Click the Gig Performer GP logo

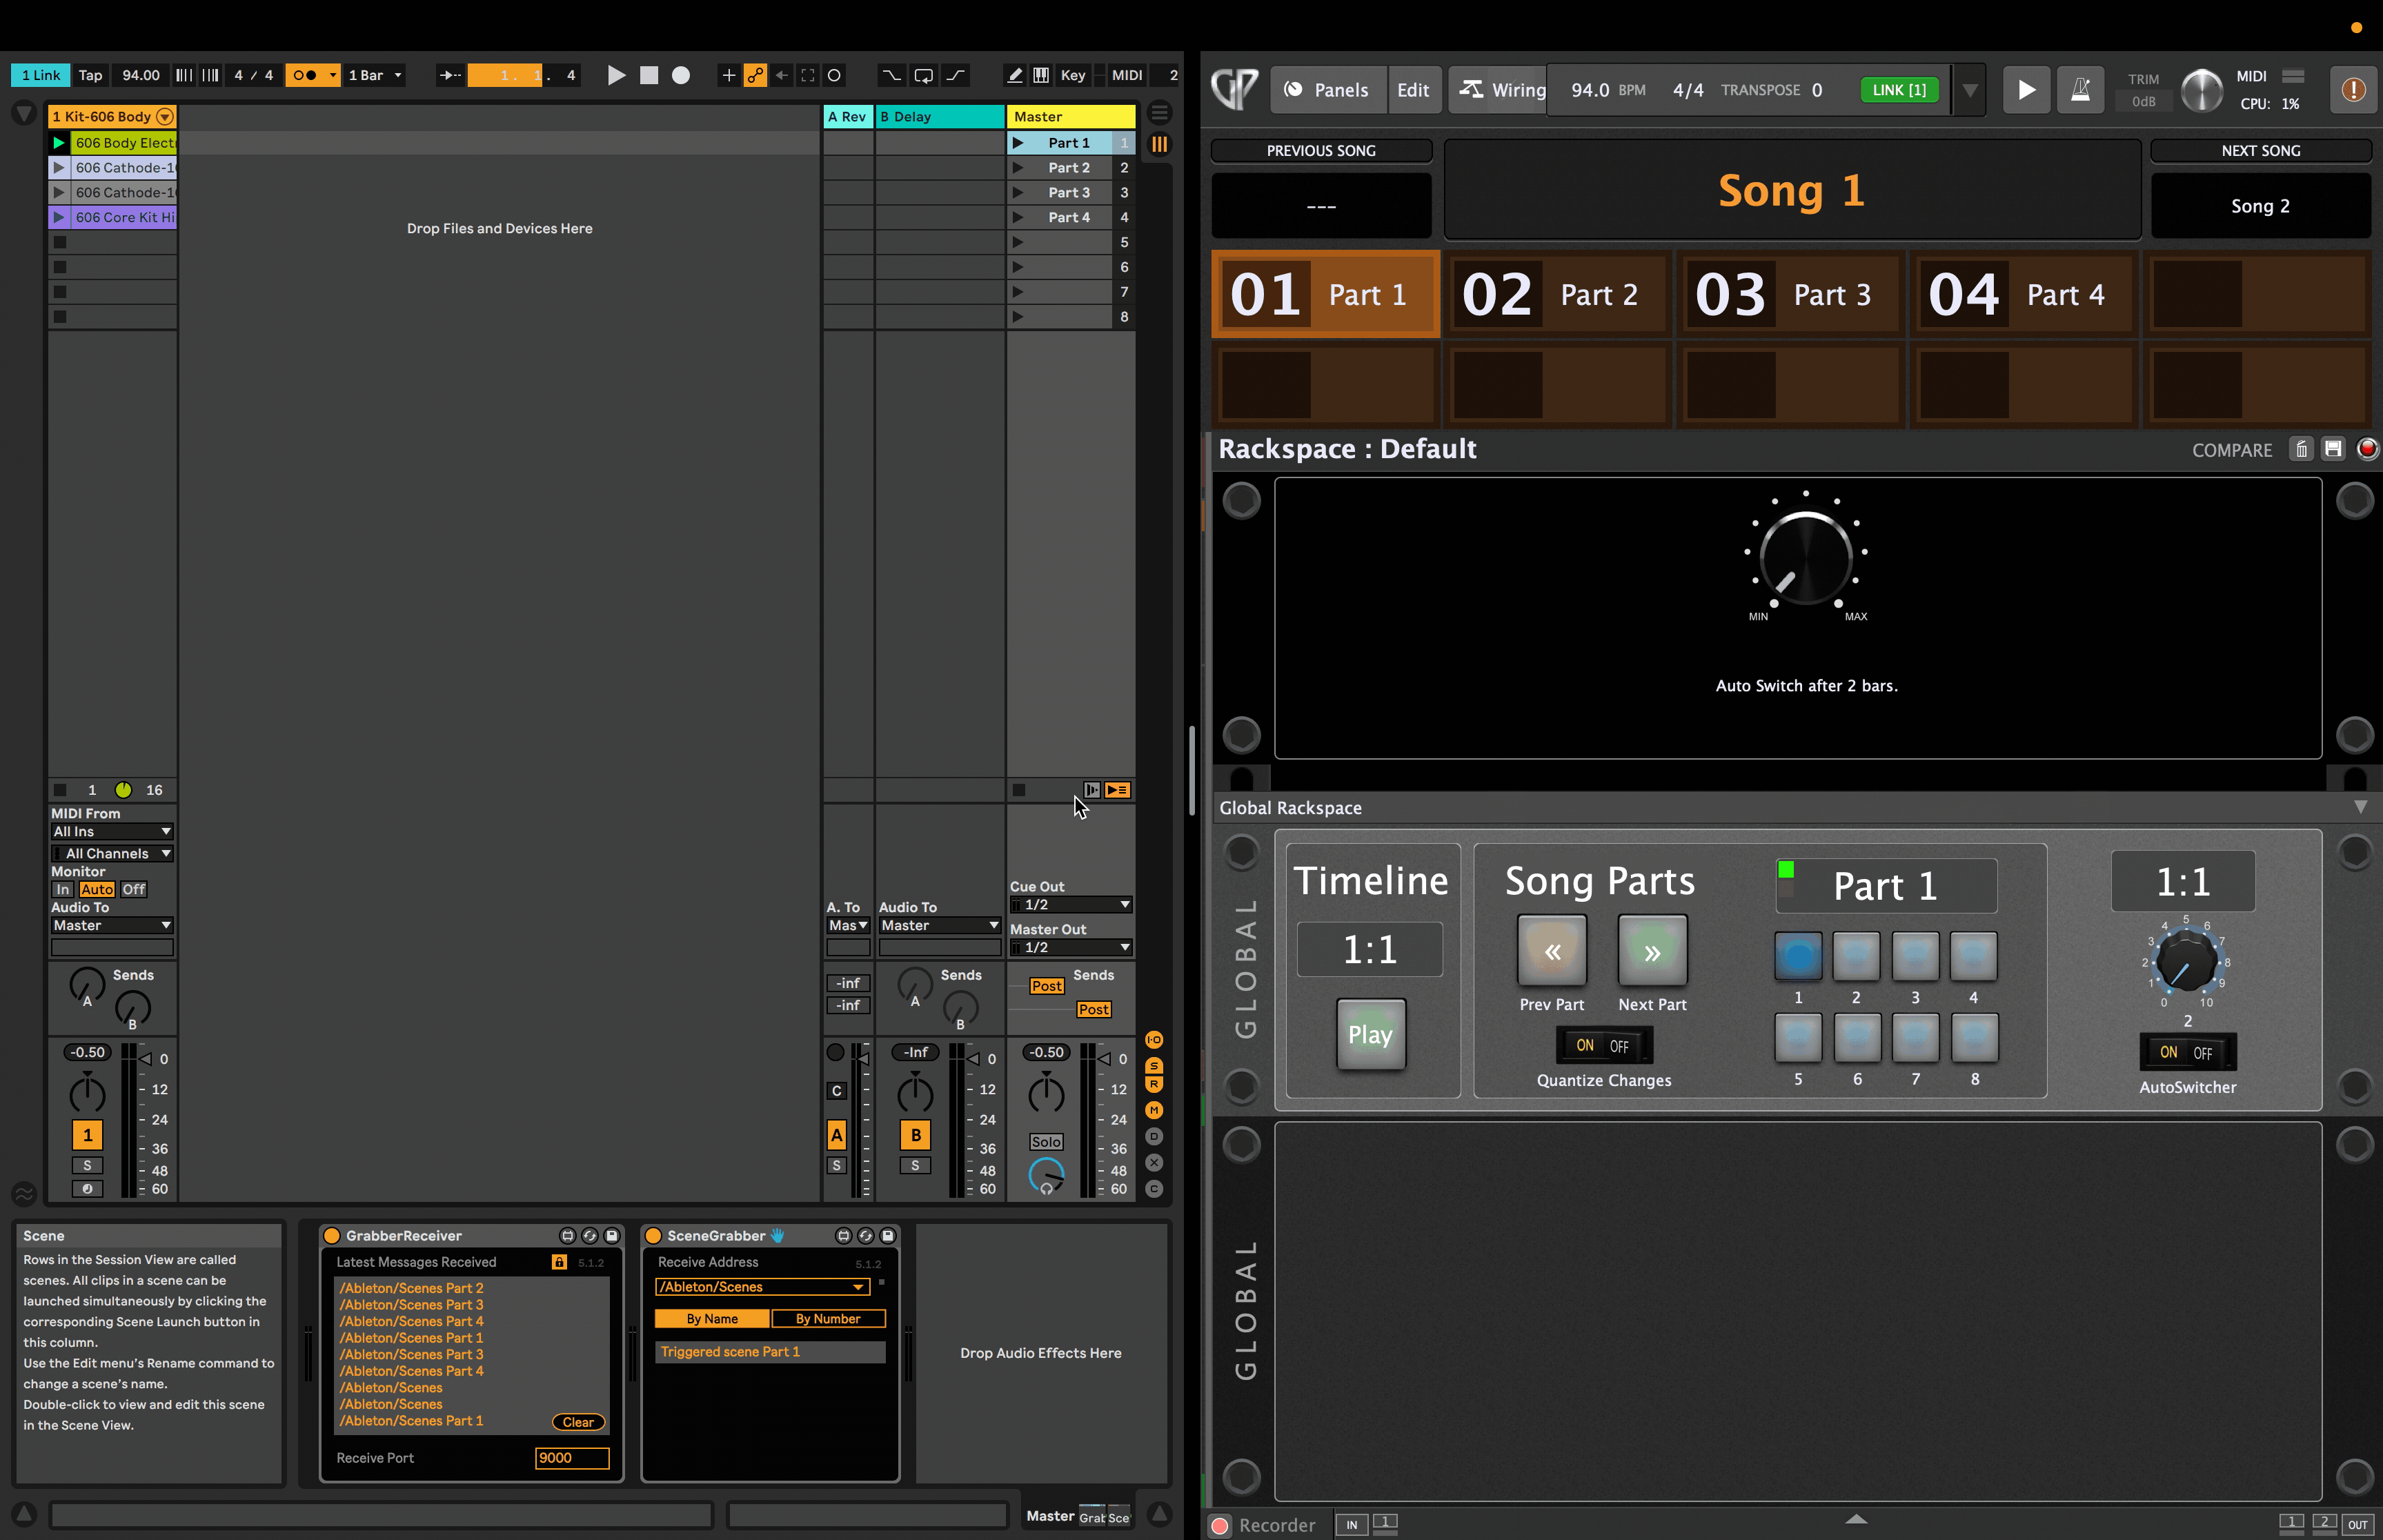coord(1235,90)
